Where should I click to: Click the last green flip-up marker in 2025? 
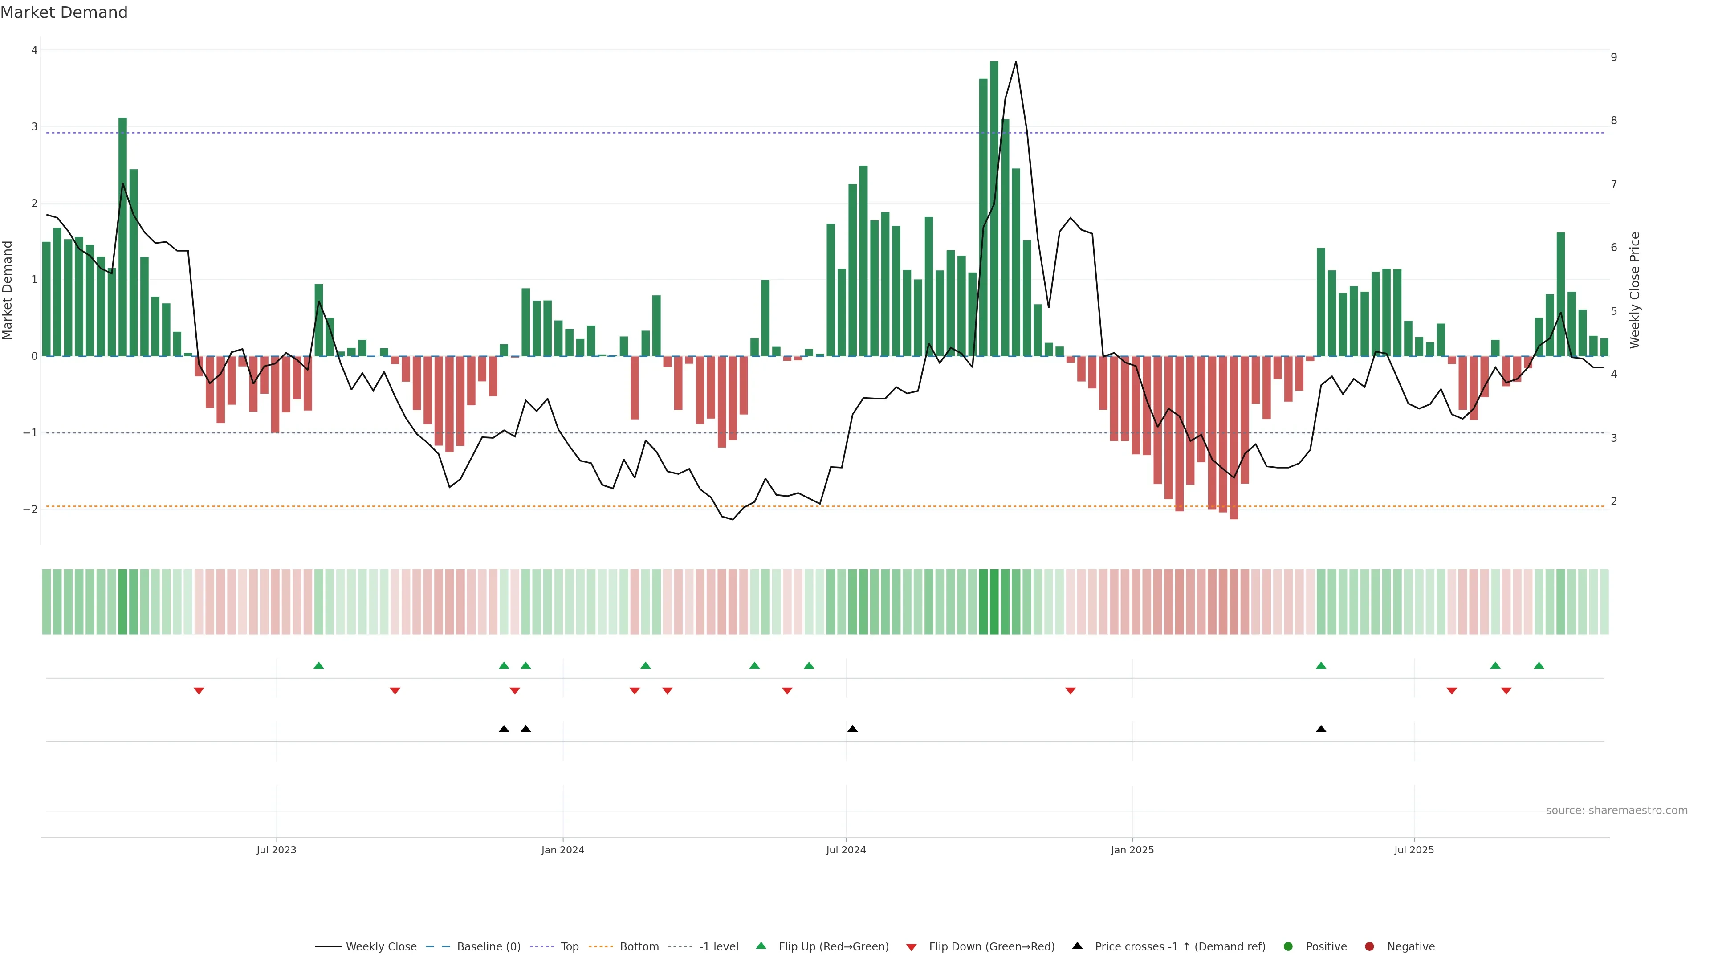pos(1539,665)
